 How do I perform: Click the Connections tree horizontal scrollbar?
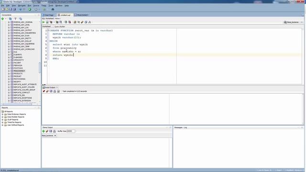click(x=18, y=104)
